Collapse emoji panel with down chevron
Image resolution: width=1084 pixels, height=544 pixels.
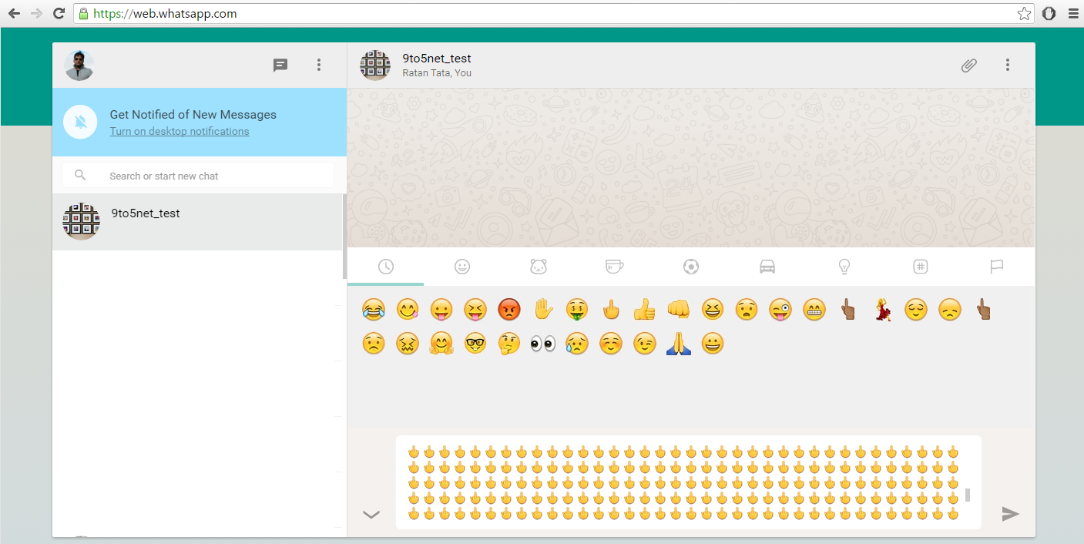(371, 515)
